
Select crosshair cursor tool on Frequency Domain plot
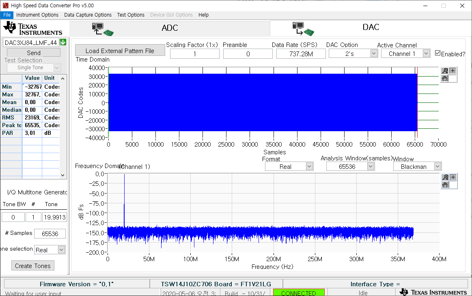[x=453, y=177]
